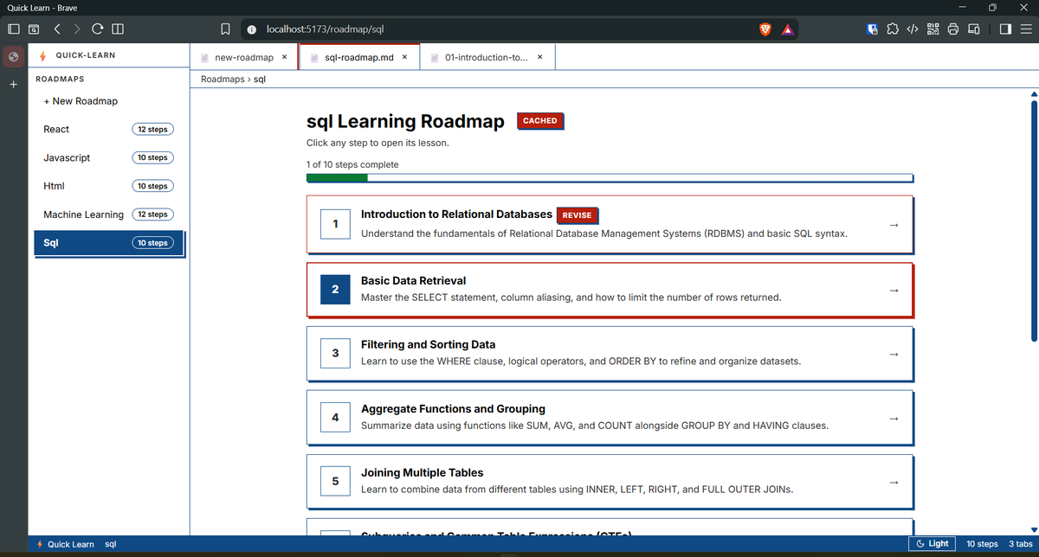Click the roadmap progress bar
Screen dimensions: 1039x557
click(610, 178)
